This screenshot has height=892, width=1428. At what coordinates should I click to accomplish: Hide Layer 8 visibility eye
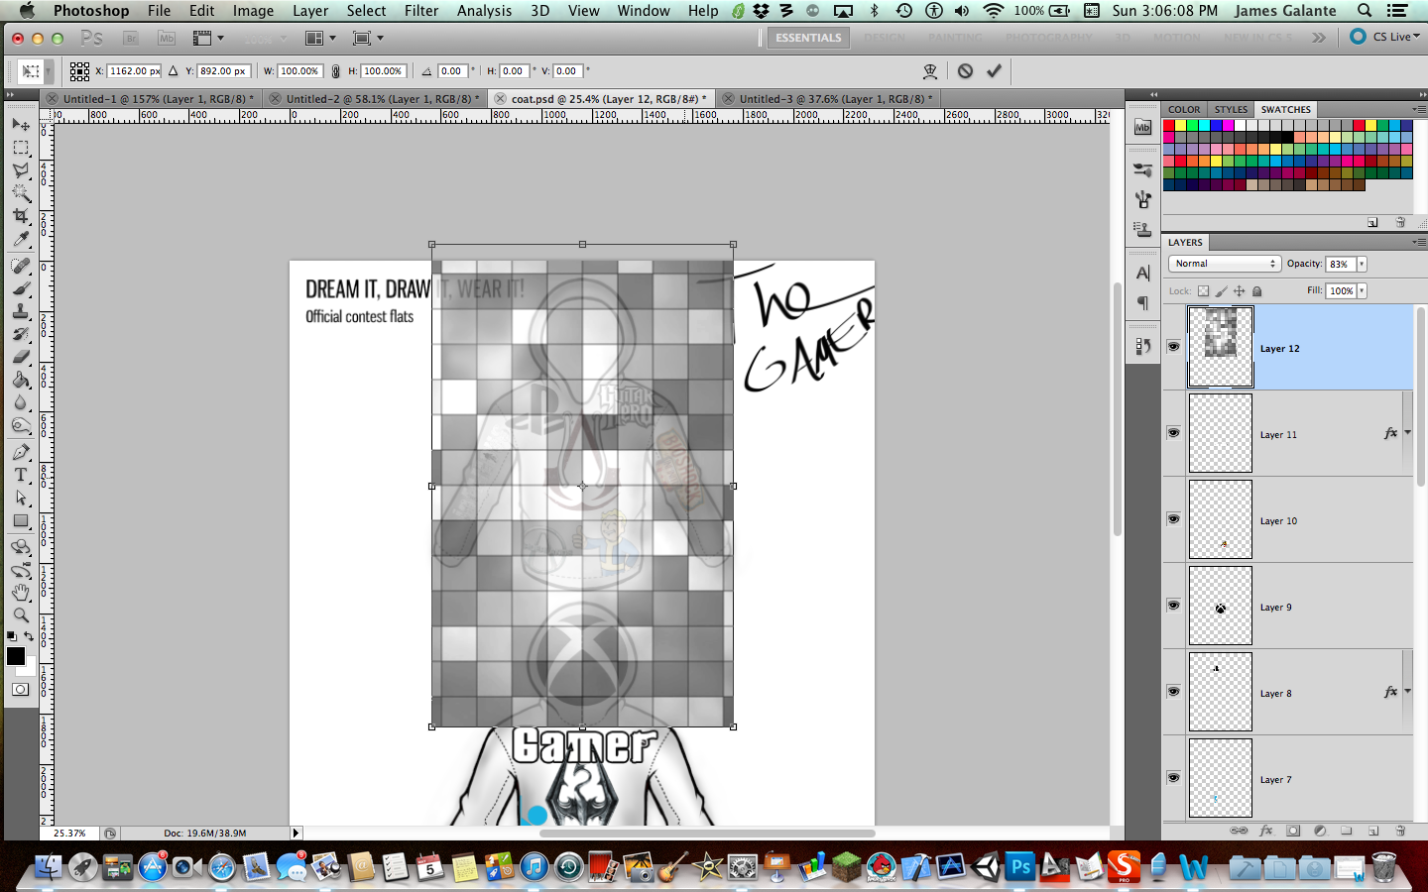click(x=1174, y=692)
